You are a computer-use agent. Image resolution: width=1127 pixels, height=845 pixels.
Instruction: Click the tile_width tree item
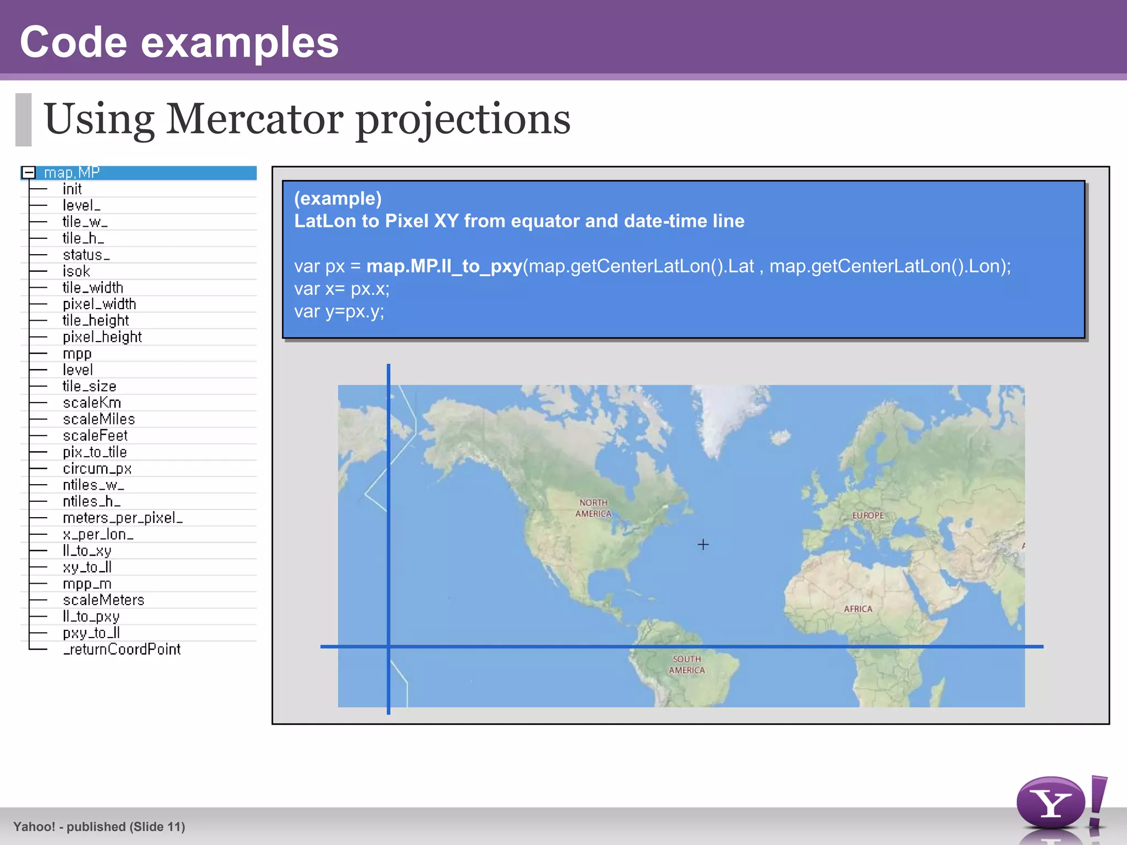tap(92, 288)
